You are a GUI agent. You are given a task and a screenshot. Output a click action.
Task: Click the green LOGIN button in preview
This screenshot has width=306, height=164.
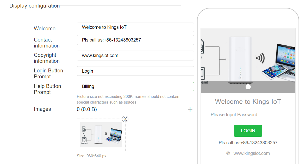pyautogui.click(x=248, y=131)
